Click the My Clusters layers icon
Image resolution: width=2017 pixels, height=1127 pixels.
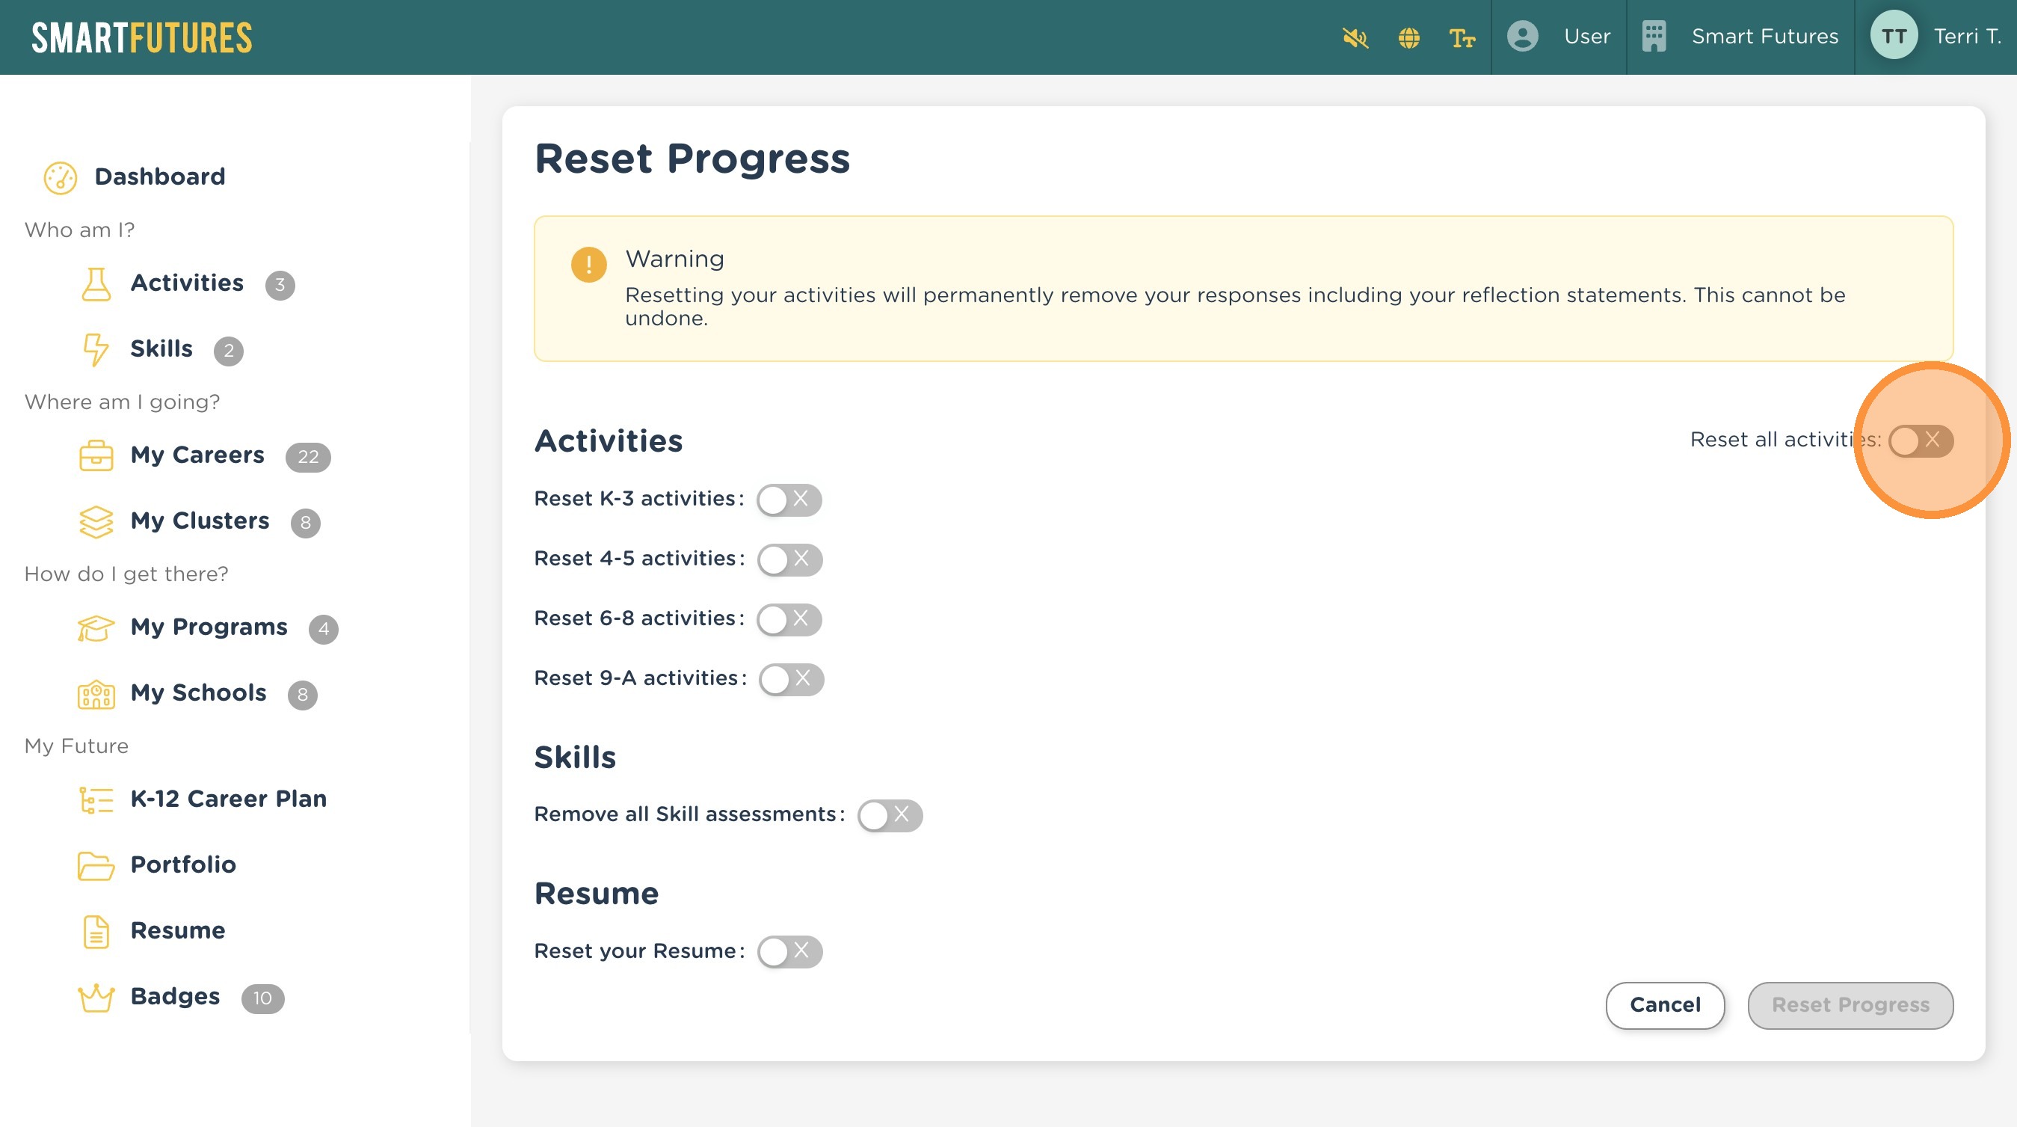coord(96,521)
